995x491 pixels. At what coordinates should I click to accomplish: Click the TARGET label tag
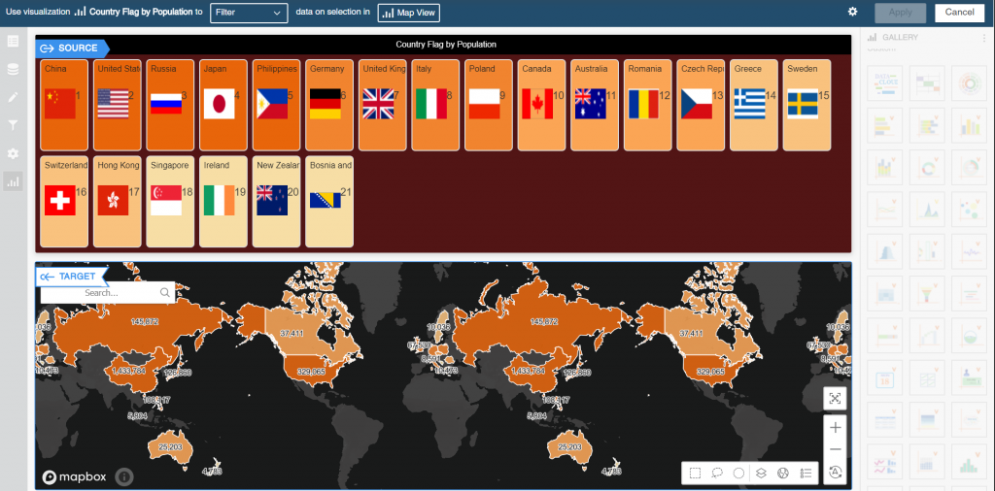(x=71, y=277)
